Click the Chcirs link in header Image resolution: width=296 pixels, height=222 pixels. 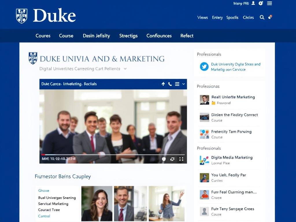click(x=248, y=18)
